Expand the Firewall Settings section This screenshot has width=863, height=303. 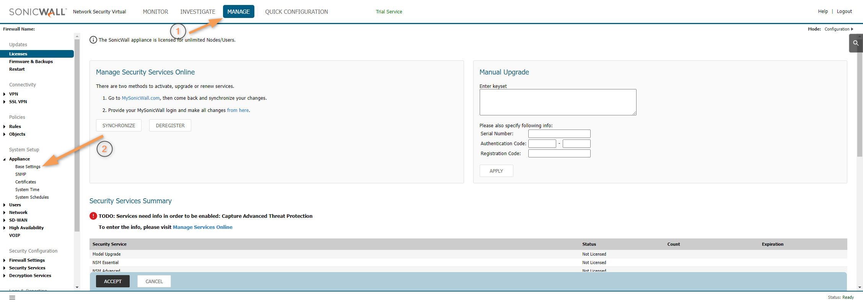(4, 260)
